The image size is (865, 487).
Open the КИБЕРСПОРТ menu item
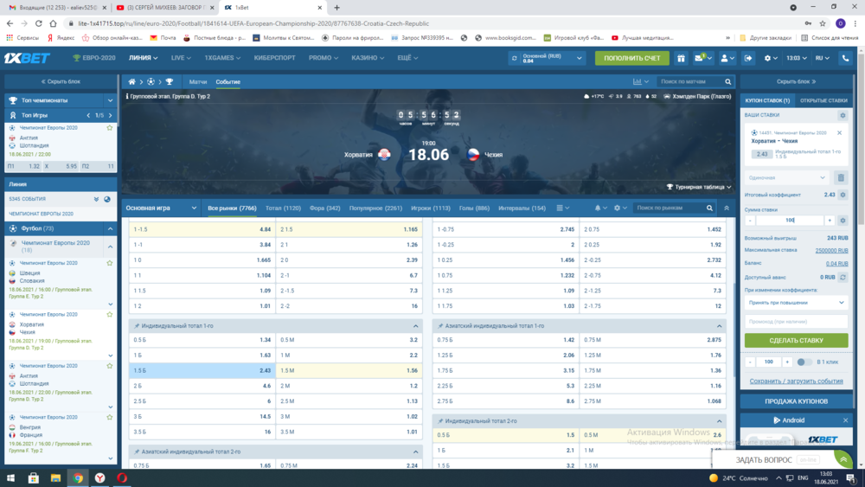(275, 58)
